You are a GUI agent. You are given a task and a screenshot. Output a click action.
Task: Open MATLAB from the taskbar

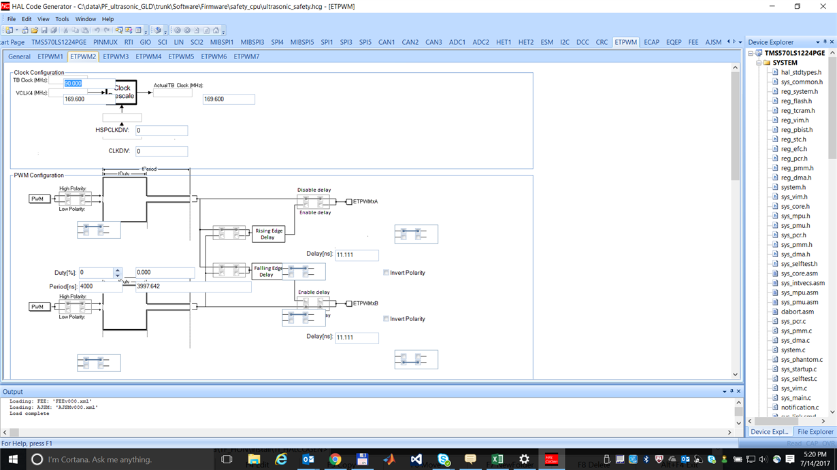click(x=389, y=459)
